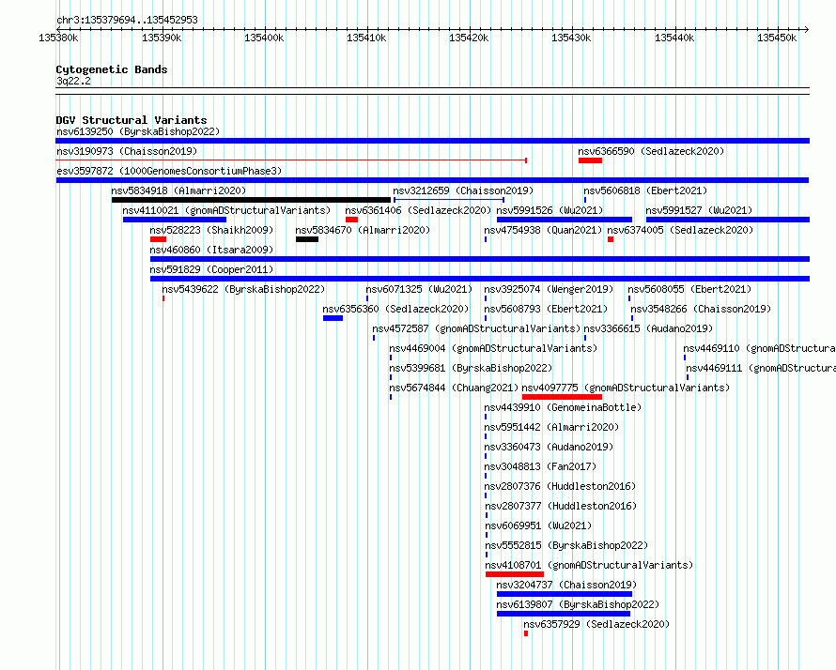The width and height of the screenshot is (836, 670).
Task: Select nsv3204737 (Chaisson2019) label
Action: click(x=566, y=585)
